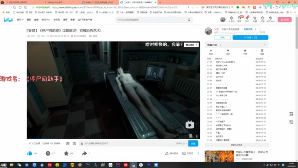Click the search magnifier icon
This screenshot has height=168, width=298.
point(189,20)
